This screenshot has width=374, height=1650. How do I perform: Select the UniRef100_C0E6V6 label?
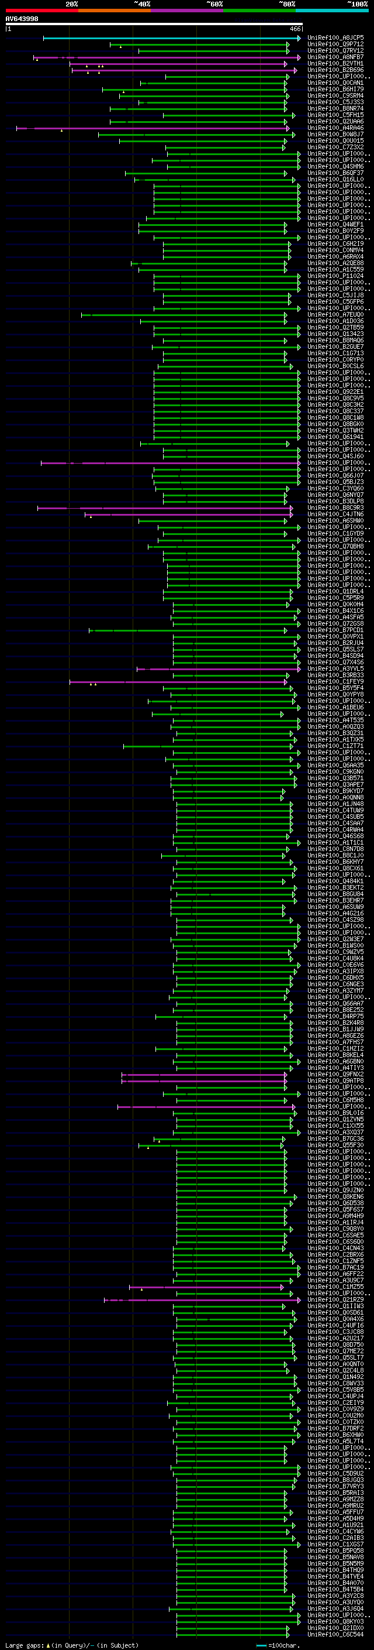pyautogui.click(x=335, y=965)
